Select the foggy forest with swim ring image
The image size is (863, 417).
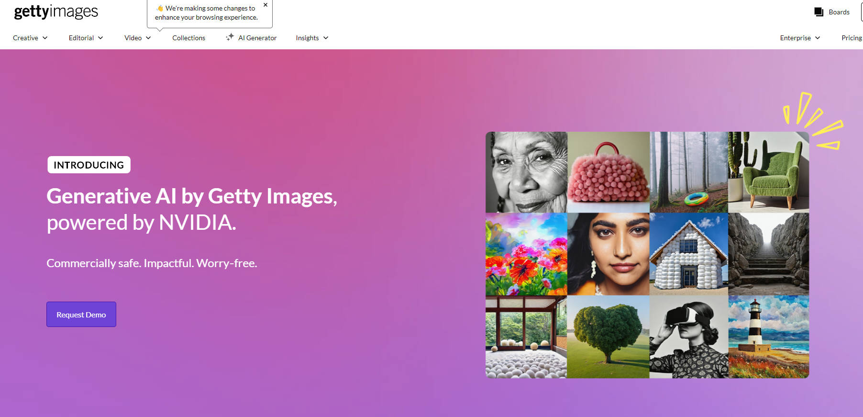(689, 172)
